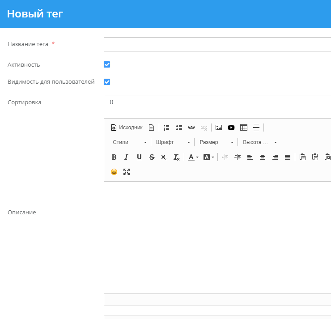The image size is (331, 319).
Task: Click the Сортировка input field
Action: [x=217, y=102]
